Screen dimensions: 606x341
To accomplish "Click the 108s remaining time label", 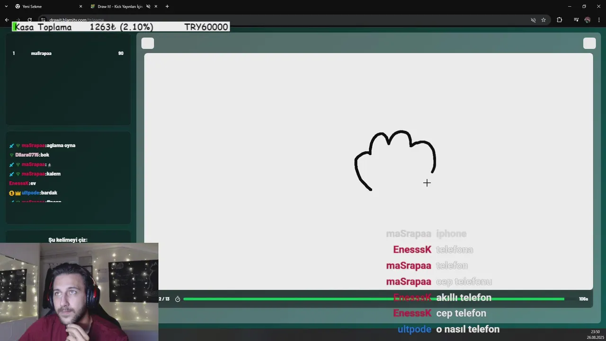I will (x=583, y=299).
